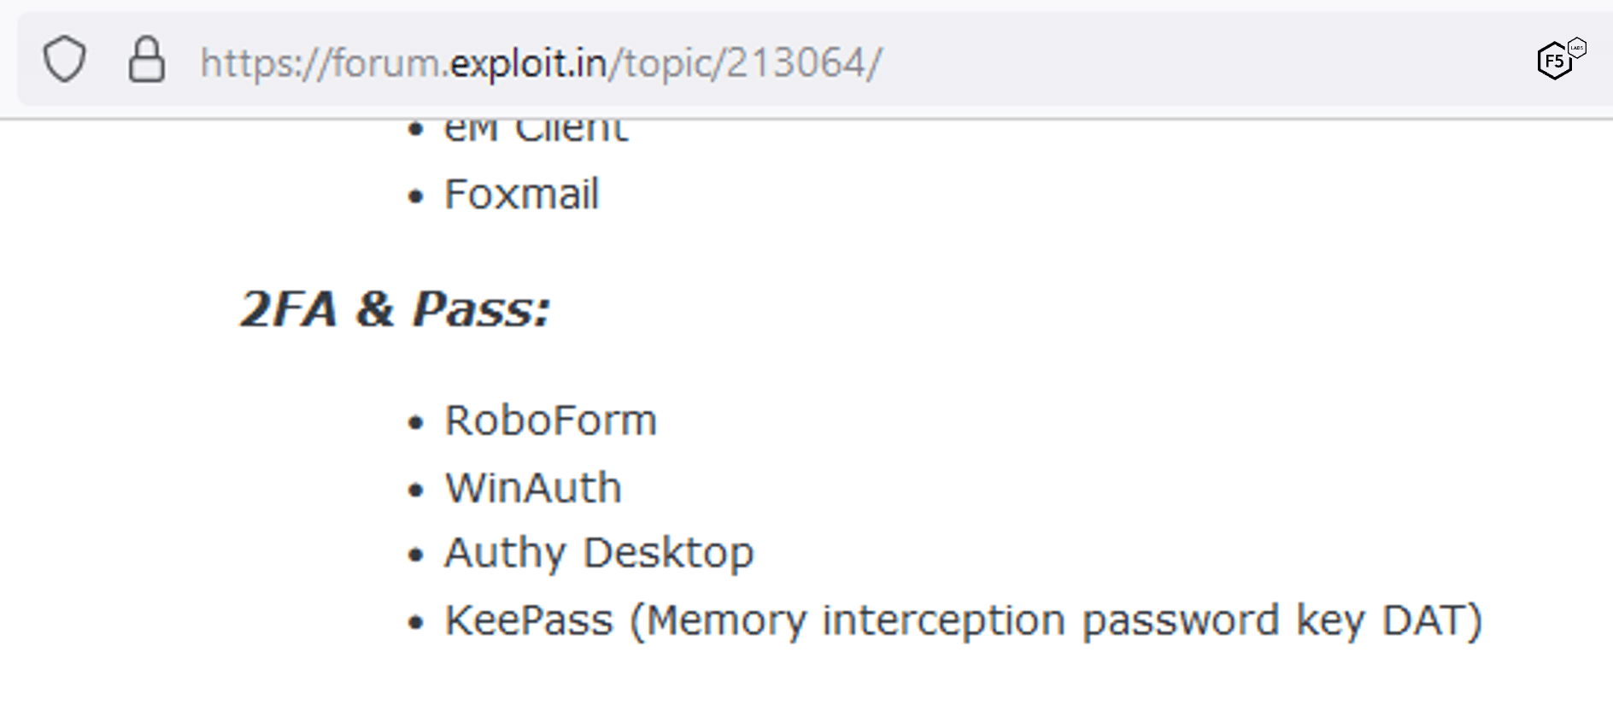Click the exploit.in domain in URL
Screen dimensions: 1613x711
(528, 63)
